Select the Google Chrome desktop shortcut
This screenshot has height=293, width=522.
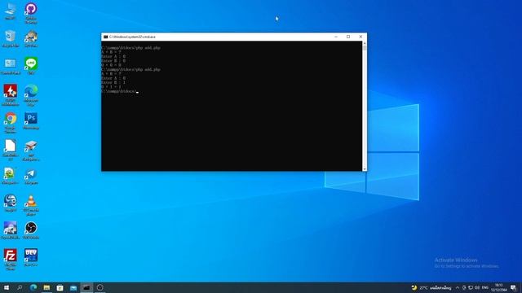point(11,122)
